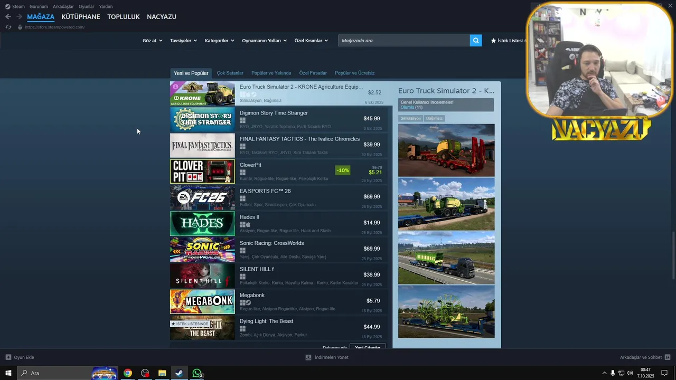Select Popüler ve Yakında tab
Viewport: 676px width, 380px height.
(271, 73)
